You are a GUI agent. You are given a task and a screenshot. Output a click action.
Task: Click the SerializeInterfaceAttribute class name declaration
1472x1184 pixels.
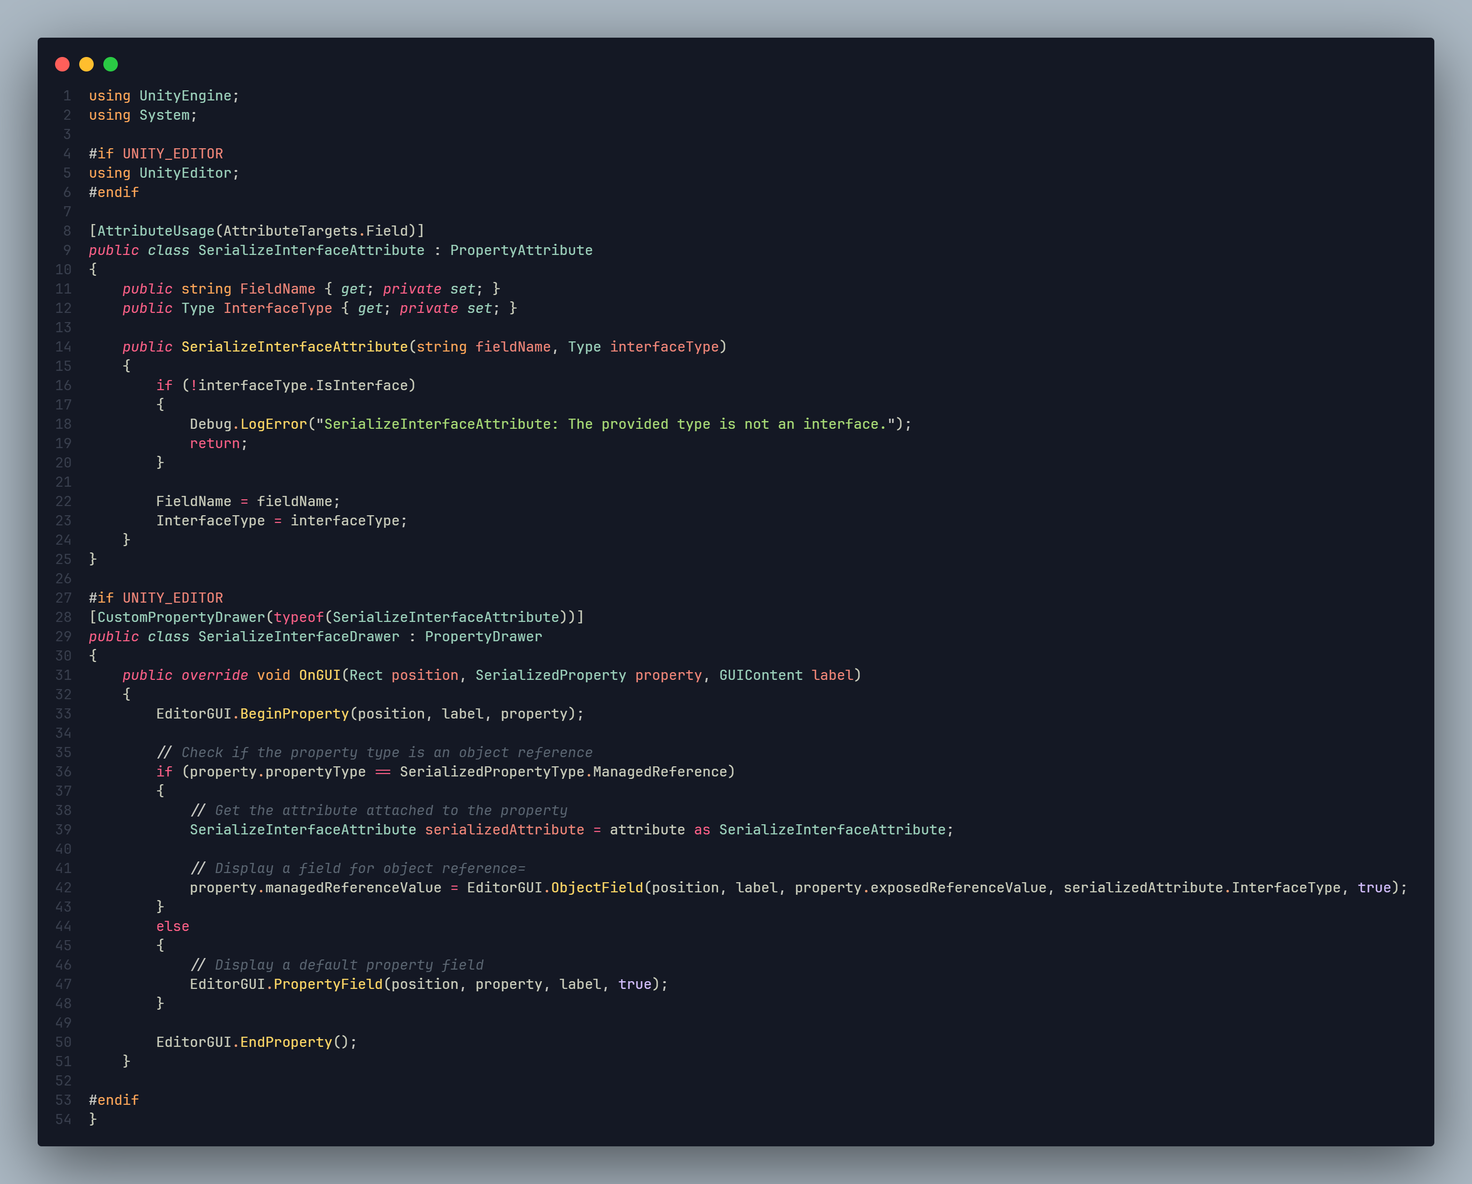point(311,250)
